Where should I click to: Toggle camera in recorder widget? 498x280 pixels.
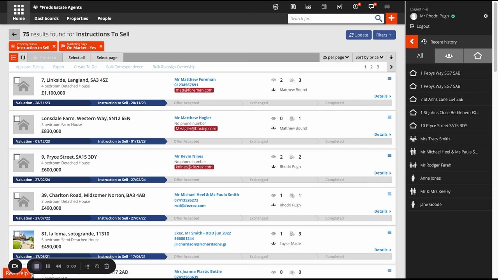[15, 266]
